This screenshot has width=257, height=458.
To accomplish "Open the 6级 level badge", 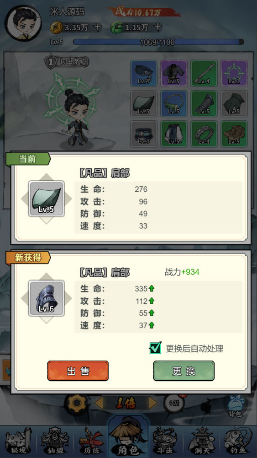I will 174,404.
